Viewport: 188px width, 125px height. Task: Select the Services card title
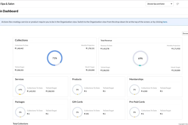click(19, 79)
